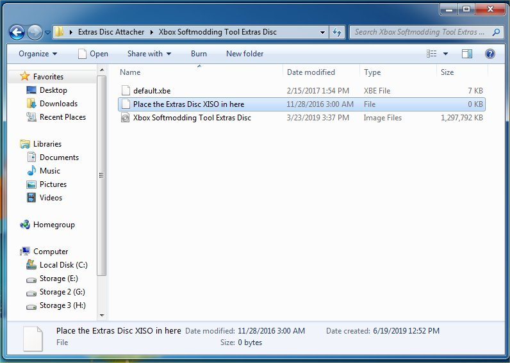Click the disc image icon in file list
The width and height of the screenshot is (510, 363).
(x=125, y=118)
